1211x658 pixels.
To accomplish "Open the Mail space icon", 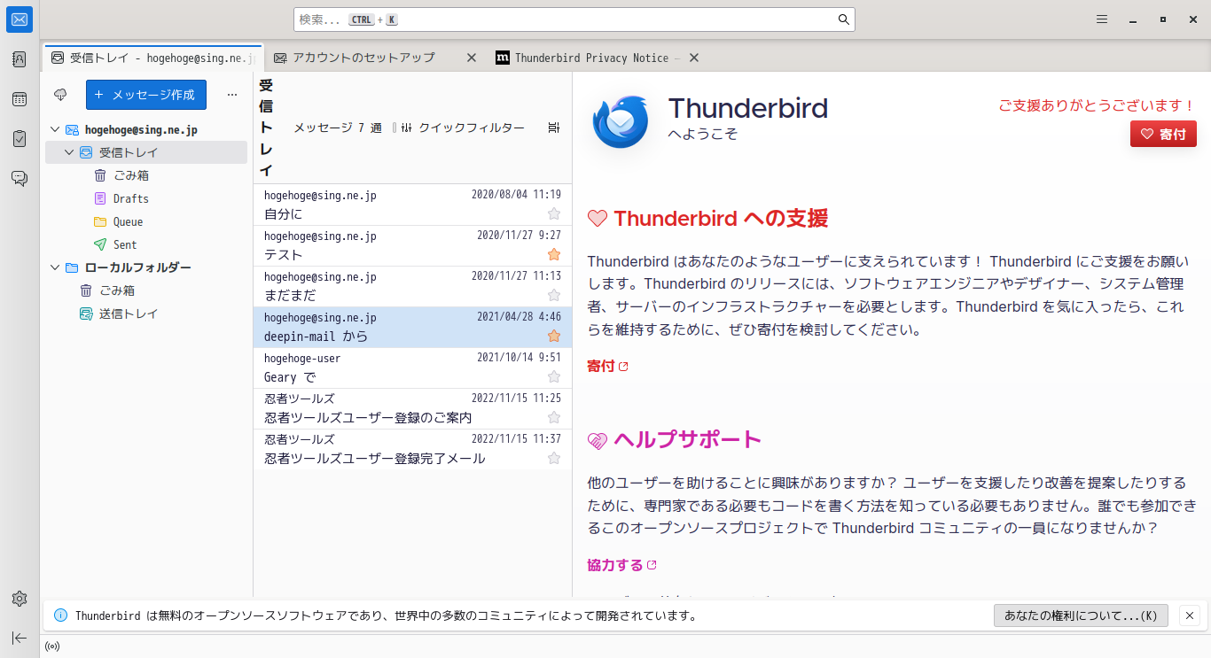I will coord(20,19).
